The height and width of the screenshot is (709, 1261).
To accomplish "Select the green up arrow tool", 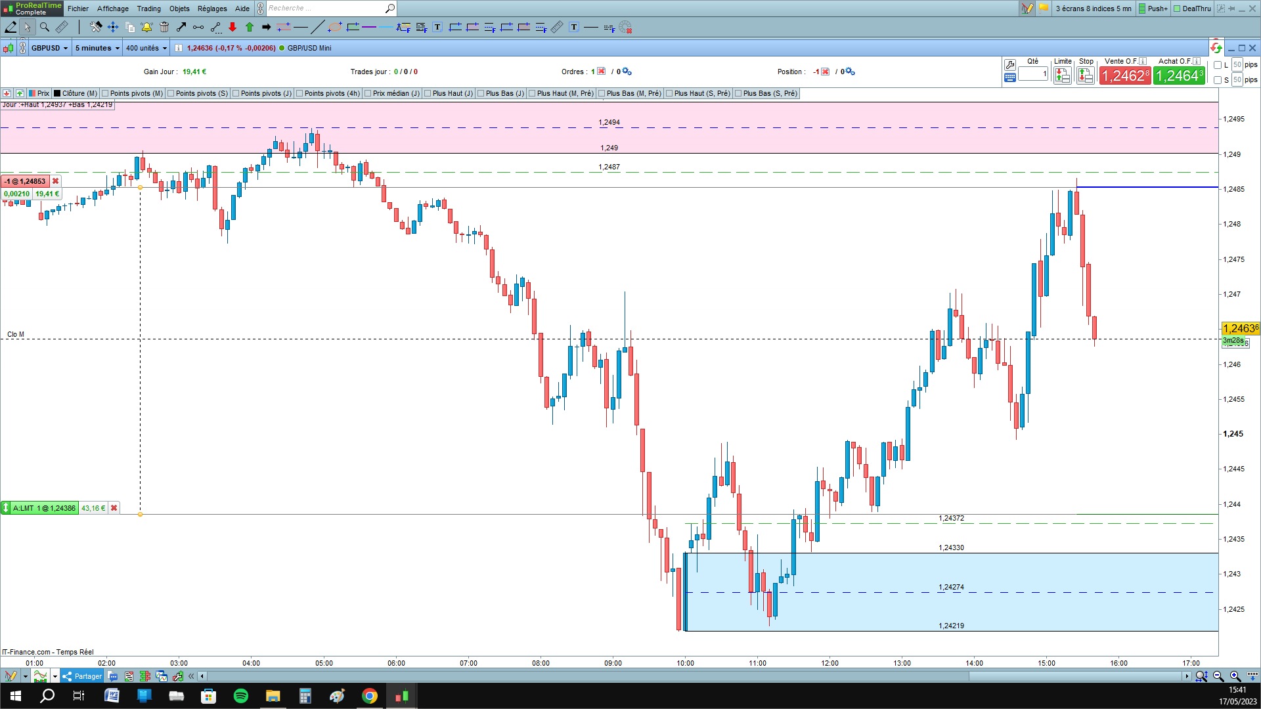I will pyautogui.click(x=250, y=27).
